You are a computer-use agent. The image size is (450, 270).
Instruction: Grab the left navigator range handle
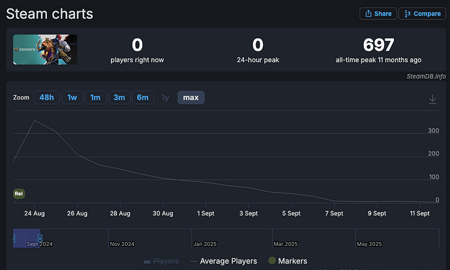[14, 238]
